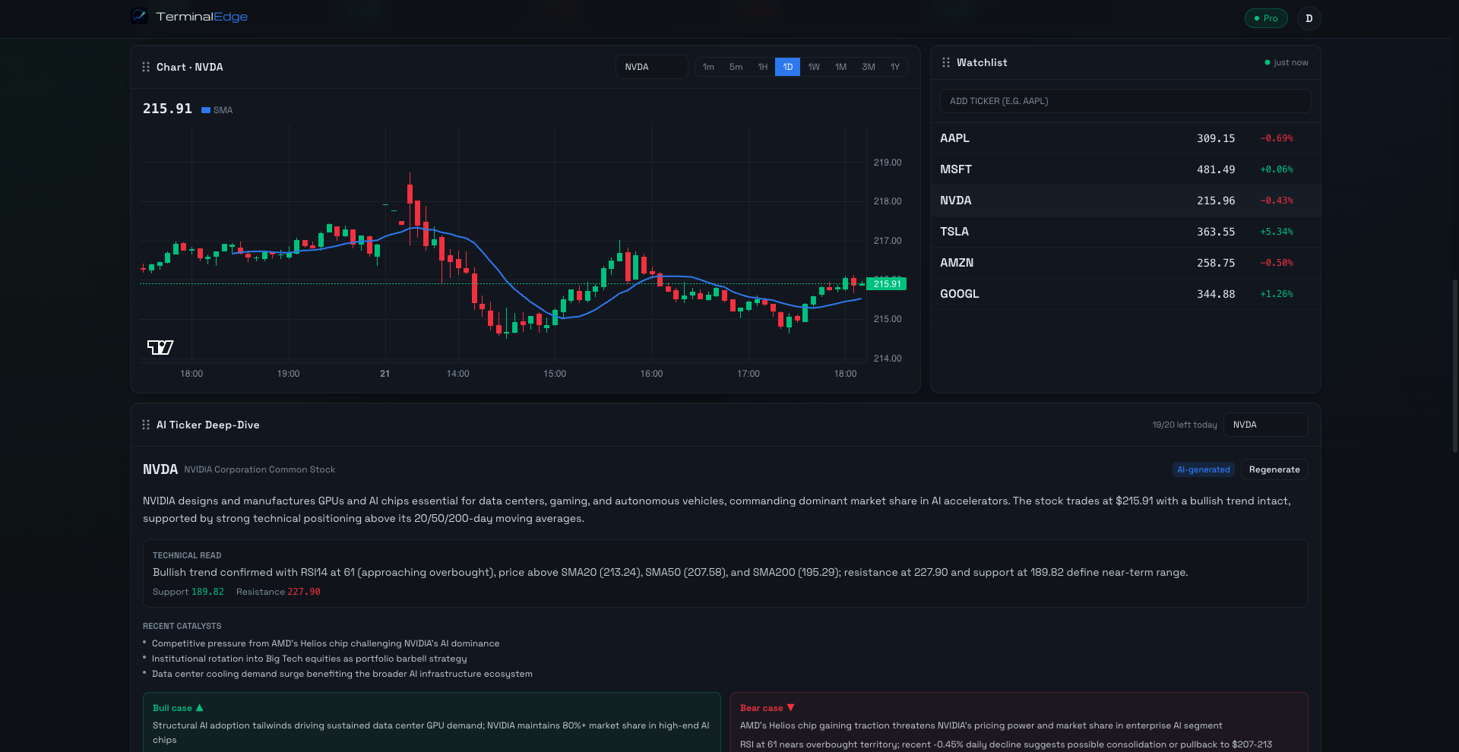Click the TerminalEdge logo icon

139,16
